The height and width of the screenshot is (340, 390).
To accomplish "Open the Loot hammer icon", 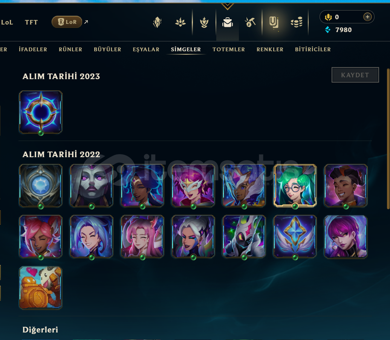I will [250, 22].
